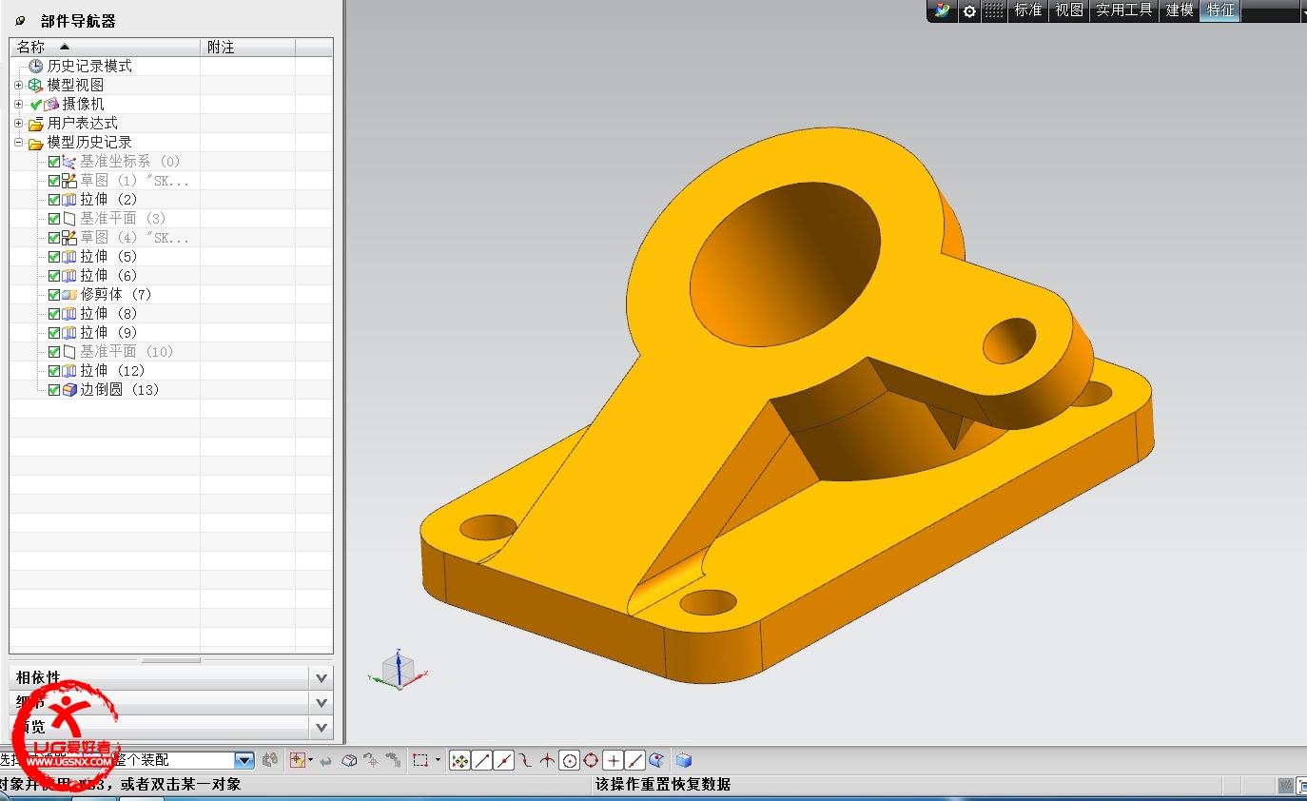This screenshot has height=801, width=1307.
Task: Select the 草图 (4) feature row
Action: [x=134, y=238]
